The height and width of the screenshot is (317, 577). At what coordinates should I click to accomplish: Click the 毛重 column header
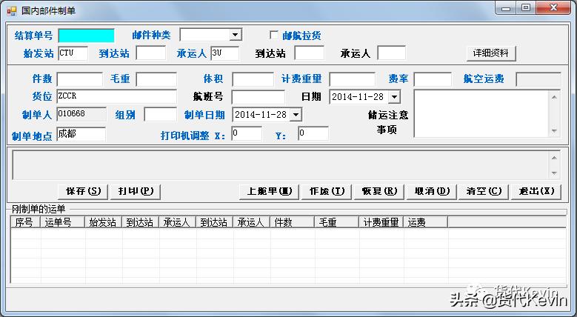[336, 222]
